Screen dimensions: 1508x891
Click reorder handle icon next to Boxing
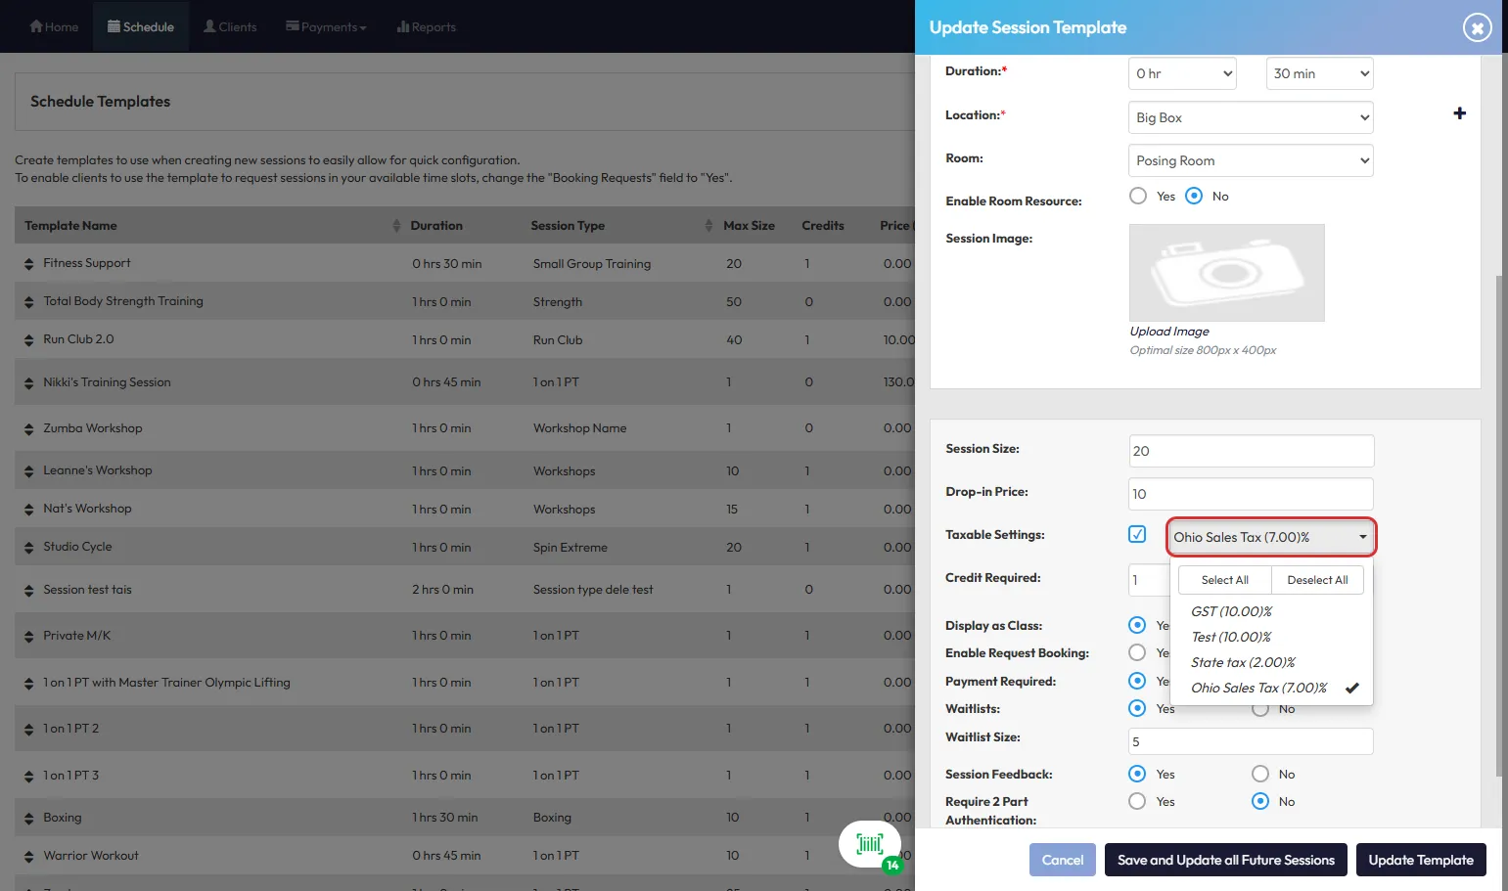click(x=28, y=819)
